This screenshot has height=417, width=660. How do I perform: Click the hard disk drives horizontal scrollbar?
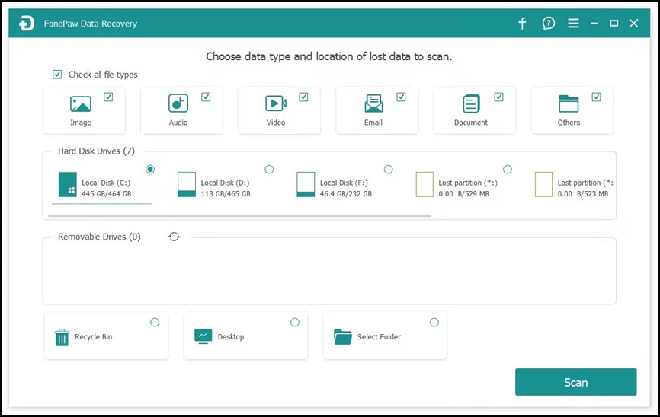click(x=240, y=216)
